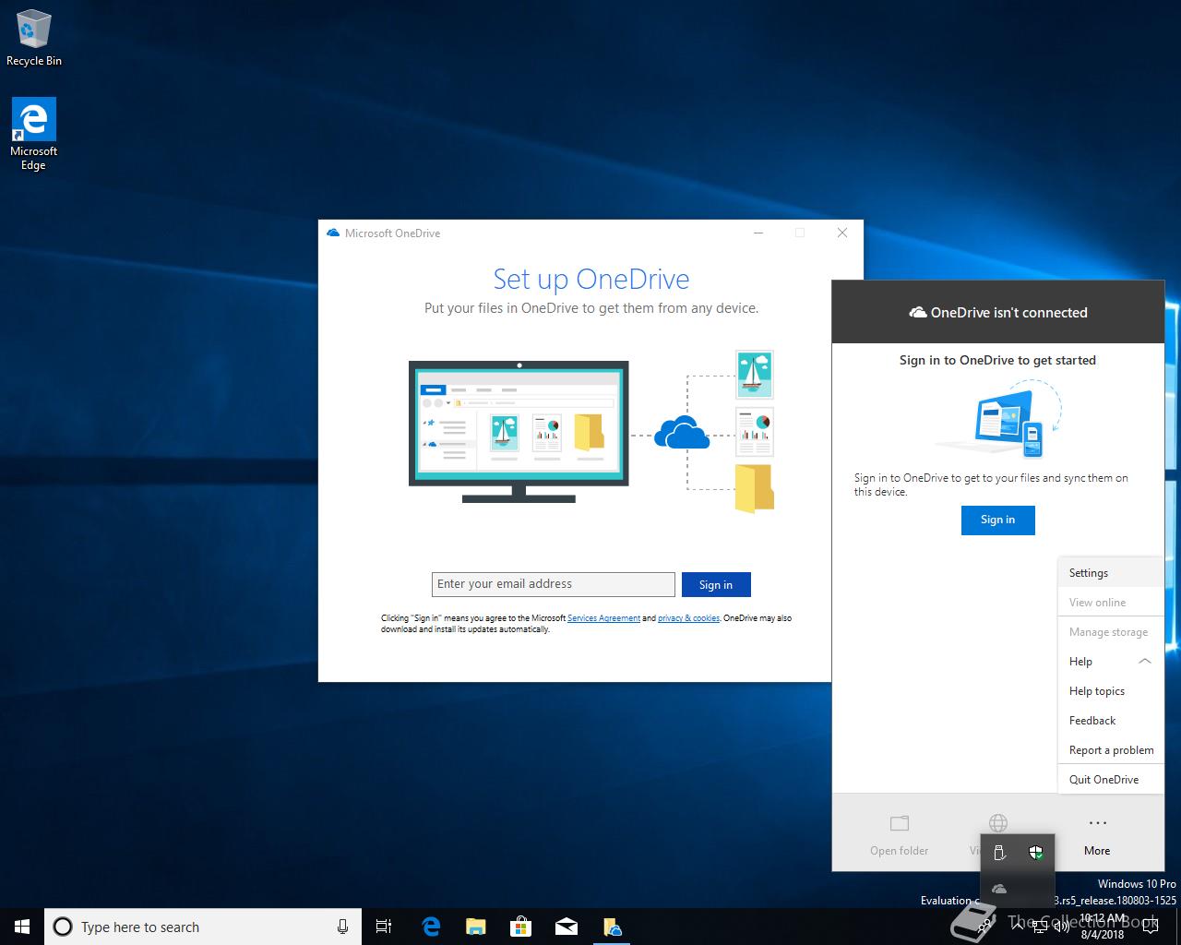
Task: Select the OneDrive setup taskbar icon
Action: point(612,927)
